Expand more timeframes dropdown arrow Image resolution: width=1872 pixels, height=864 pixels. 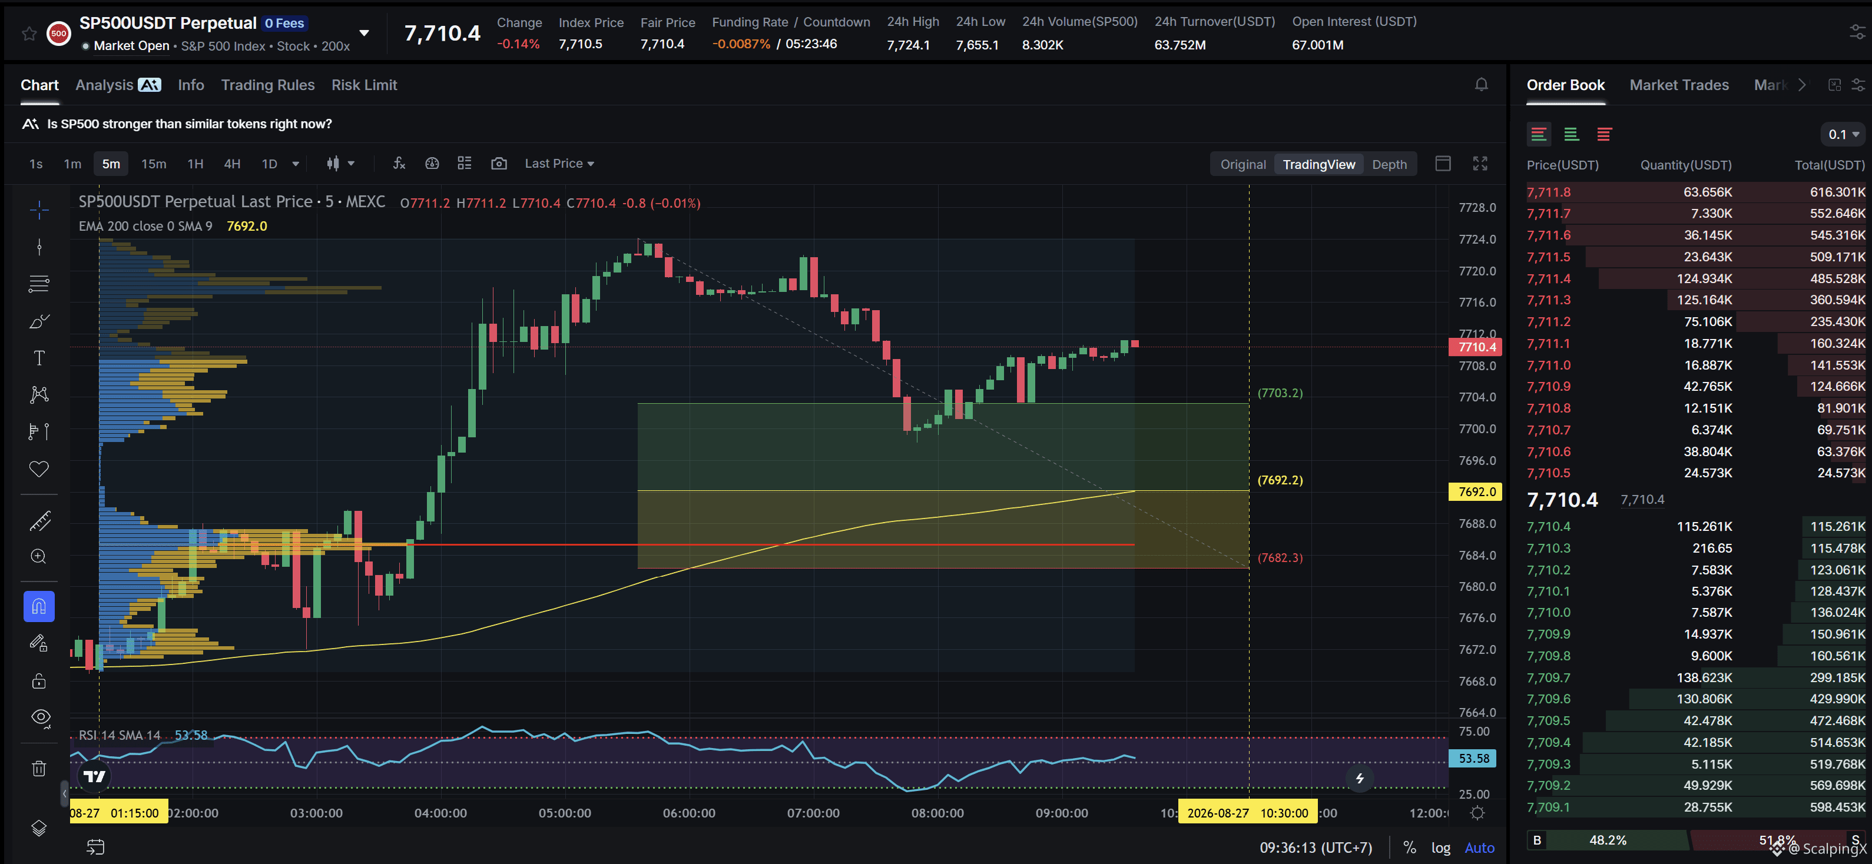point(296,164)
